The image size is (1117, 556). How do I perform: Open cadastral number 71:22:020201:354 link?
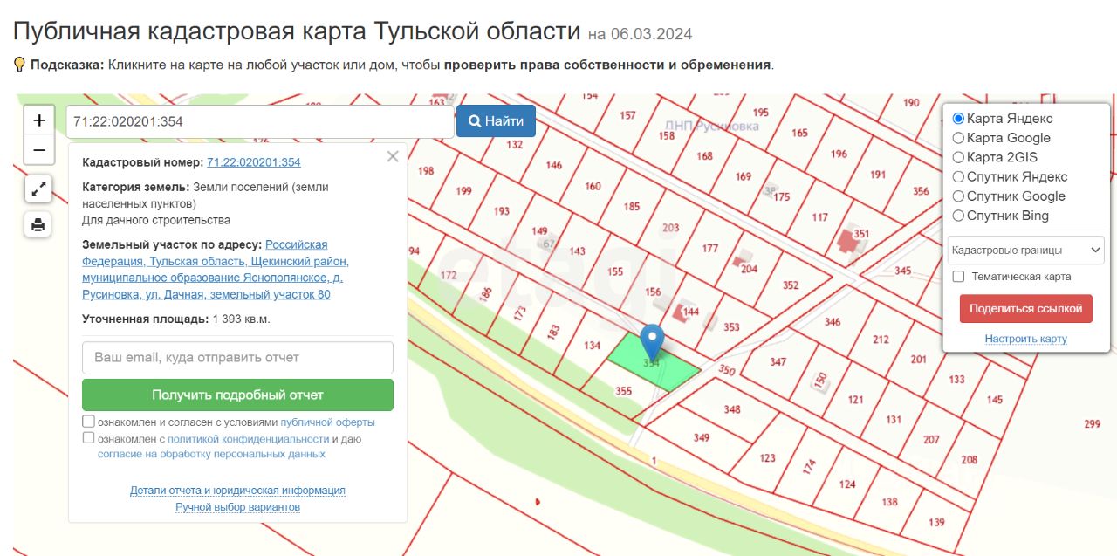(254, 162)
